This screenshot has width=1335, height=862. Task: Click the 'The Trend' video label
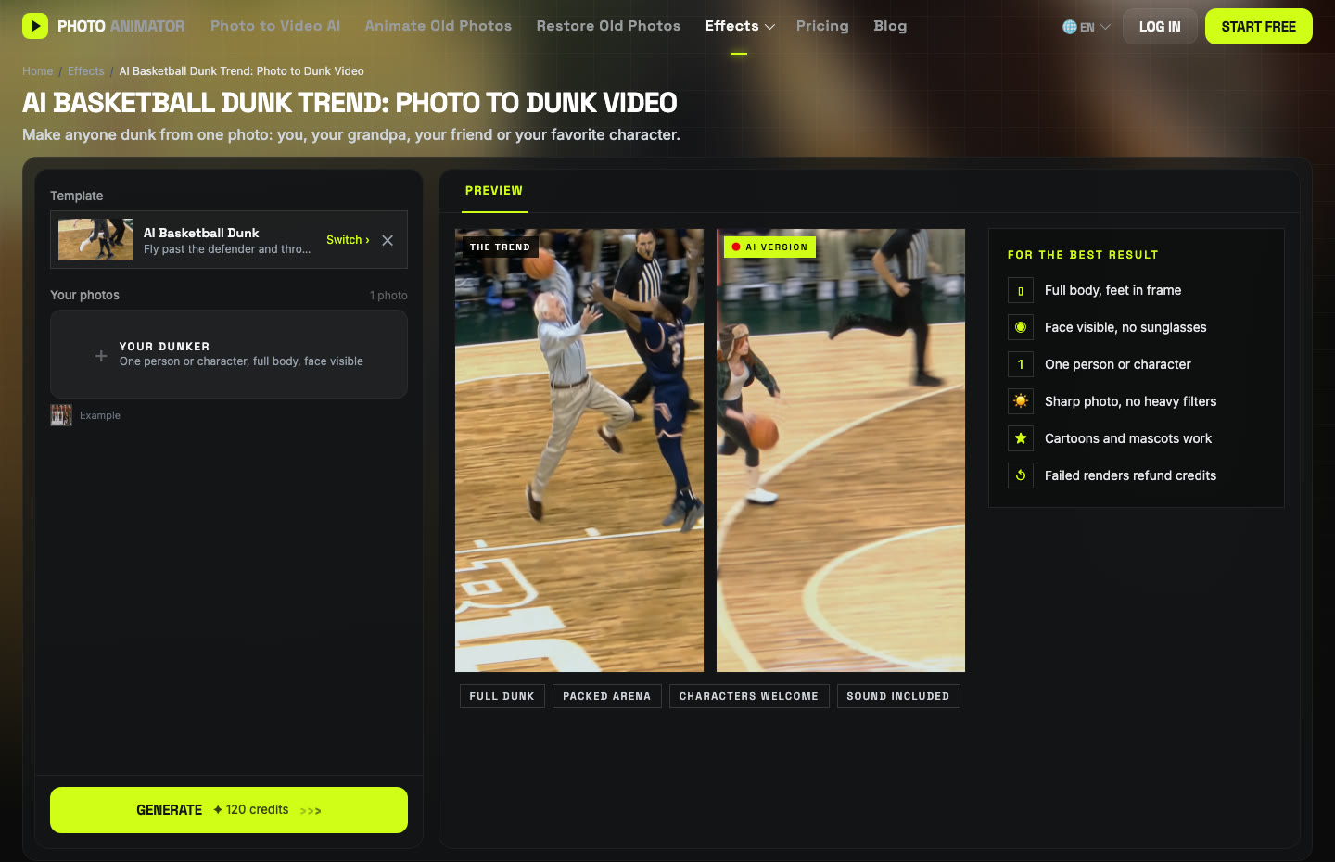(501, 247)
